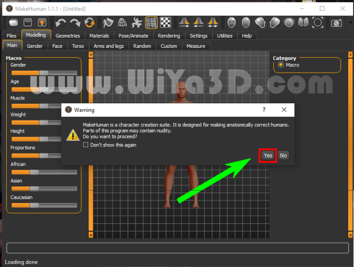
Task: Click the left viewport vertical orange scrollbar
Action: pos(91,144)
